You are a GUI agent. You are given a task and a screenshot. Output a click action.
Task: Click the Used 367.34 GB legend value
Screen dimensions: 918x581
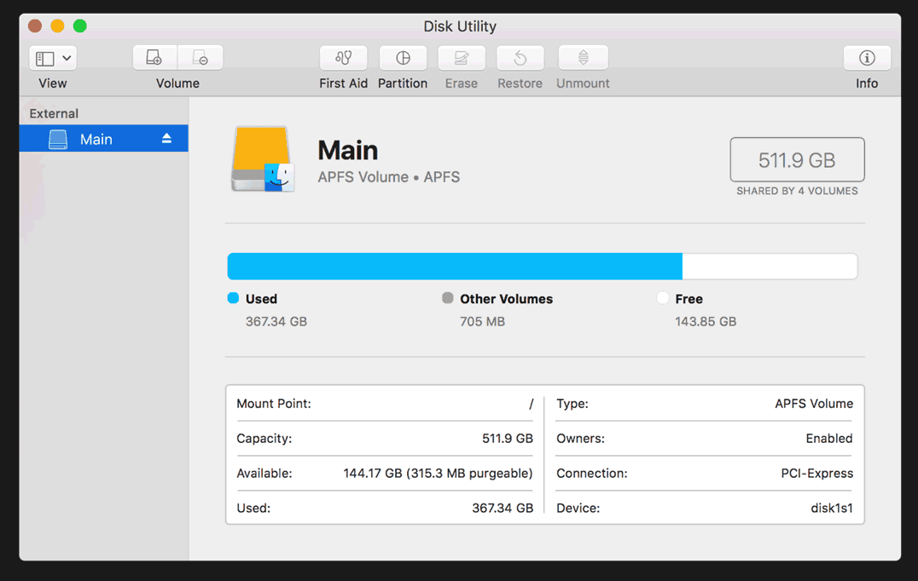(x=276, y=321)
